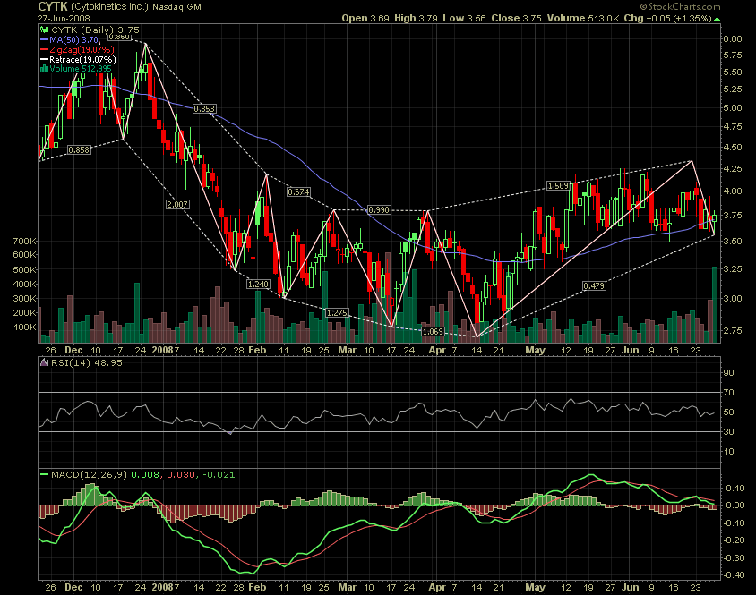Screen dimensions: 756x595
Task: Click the green line marker before MACD(12,26,9)
Action: 45,474
